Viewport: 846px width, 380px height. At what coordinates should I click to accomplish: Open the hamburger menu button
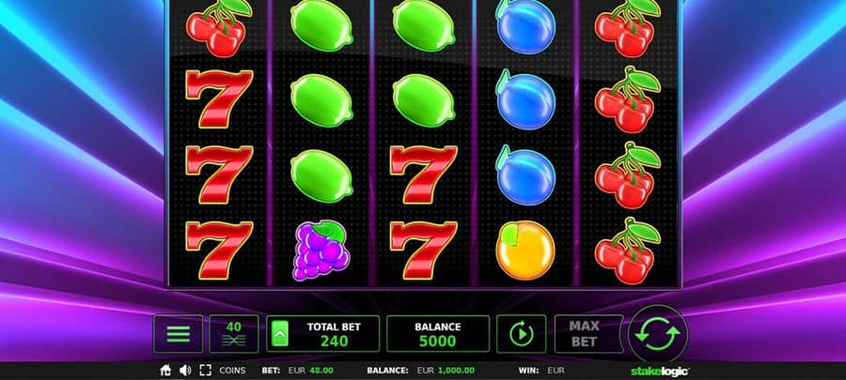coord(178,334)
